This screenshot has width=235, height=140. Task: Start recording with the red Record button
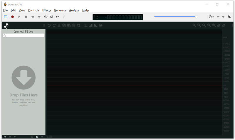(x=12, y=17)
